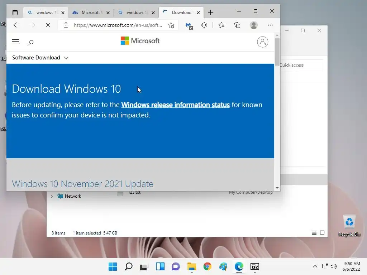Open Collections icon
The height and width of the screenshot is (275, 367).
pyautogui.click(x=237, y=25)
